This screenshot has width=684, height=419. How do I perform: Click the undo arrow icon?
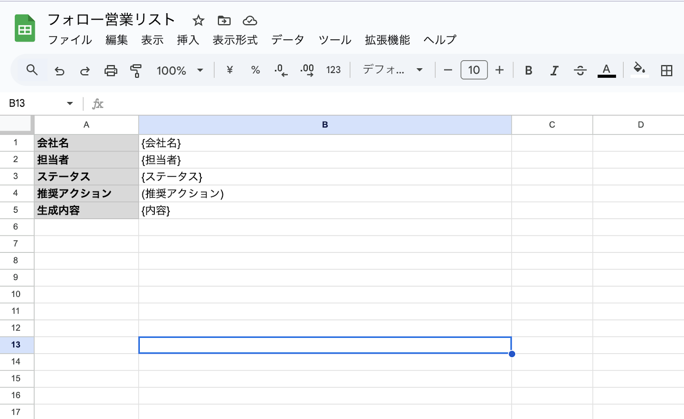[x=59, y=70]
